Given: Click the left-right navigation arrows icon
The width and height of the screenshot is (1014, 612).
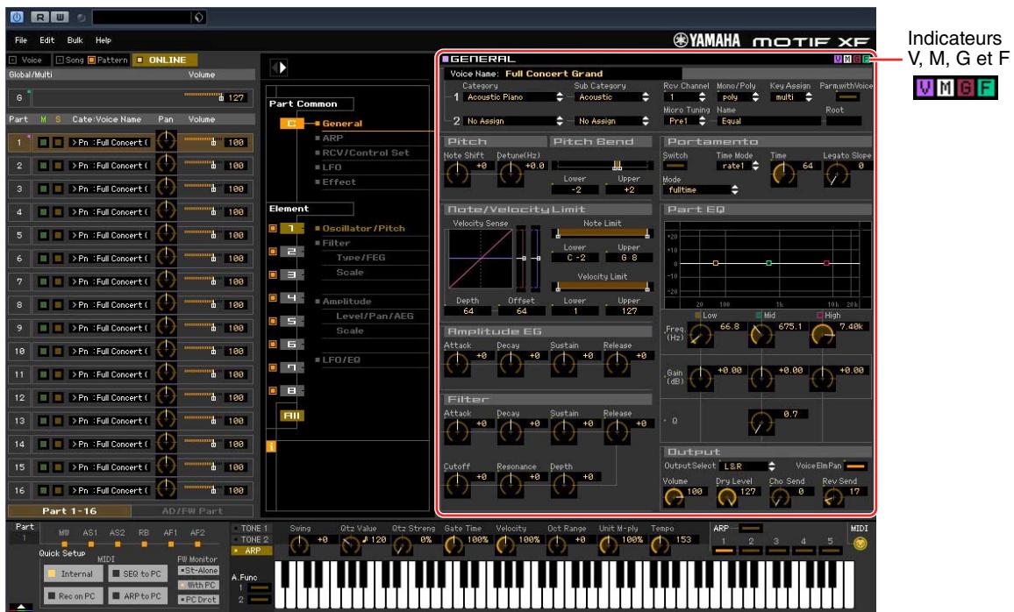Looking at the screenshot, I should tap(278, 68).
